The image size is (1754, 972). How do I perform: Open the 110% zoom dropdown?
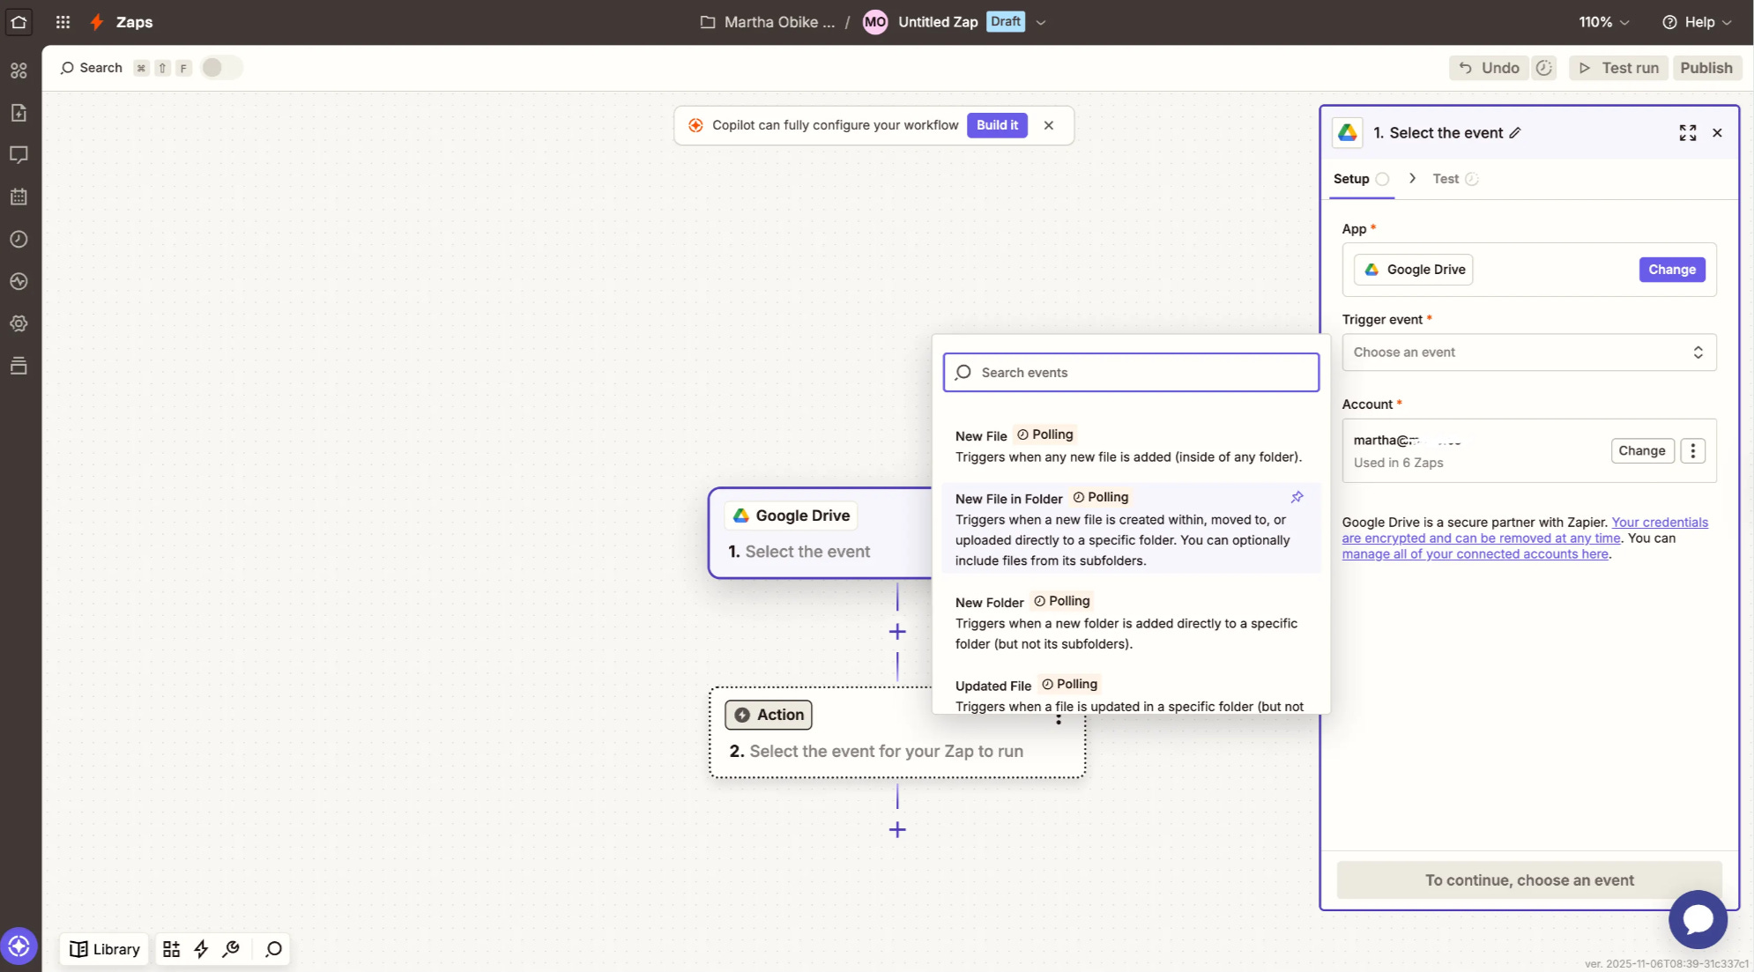[x=1603, y=22]
